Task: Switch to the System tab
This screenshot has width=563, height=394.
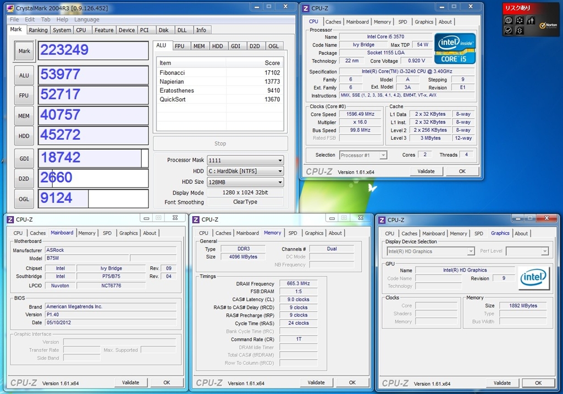Action: [x=62, y=30]
